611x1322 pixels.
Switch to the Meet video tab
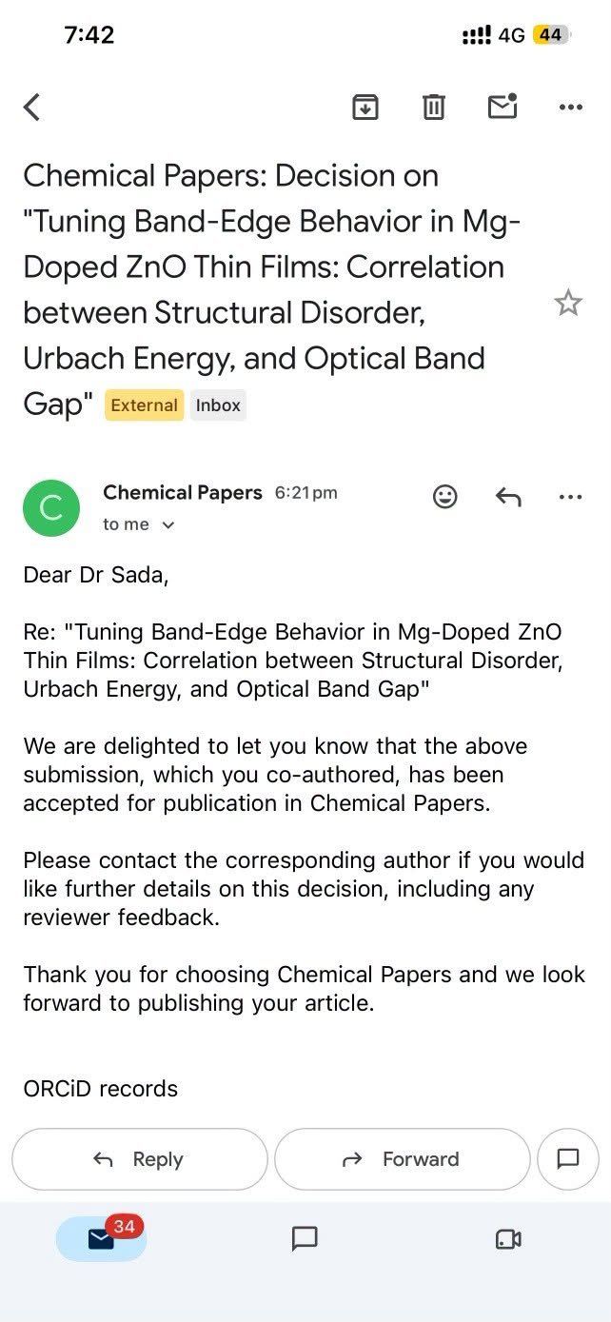508,1239
